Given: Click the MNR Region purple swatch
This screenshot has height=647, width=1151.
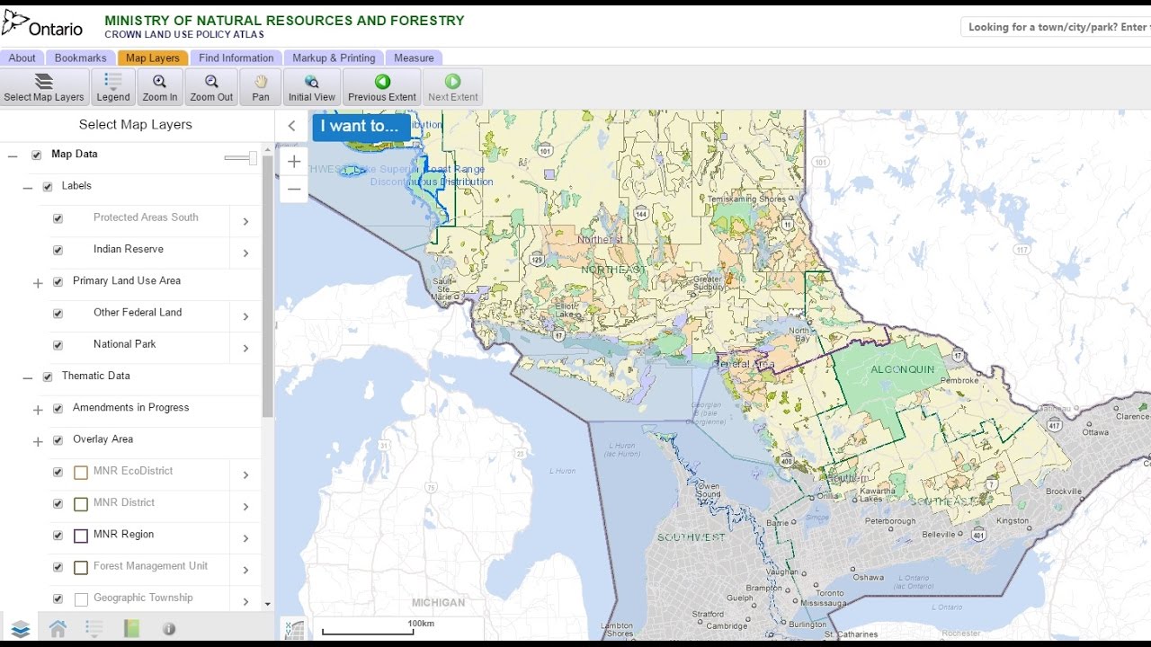Looking at the screenshot, I should (80, 536).
